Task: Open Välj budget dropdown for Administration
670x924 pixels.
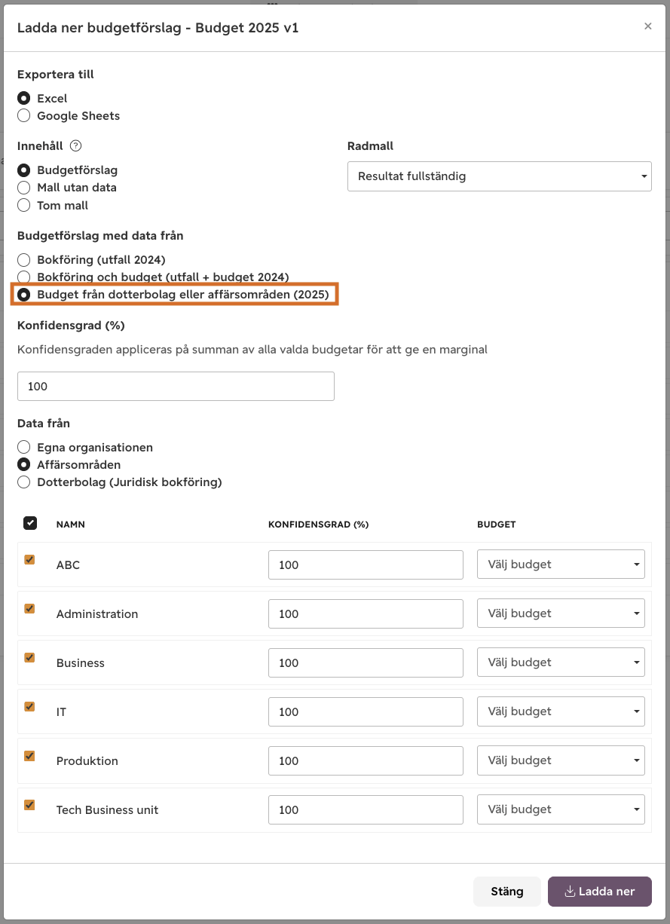Action: 561,613
